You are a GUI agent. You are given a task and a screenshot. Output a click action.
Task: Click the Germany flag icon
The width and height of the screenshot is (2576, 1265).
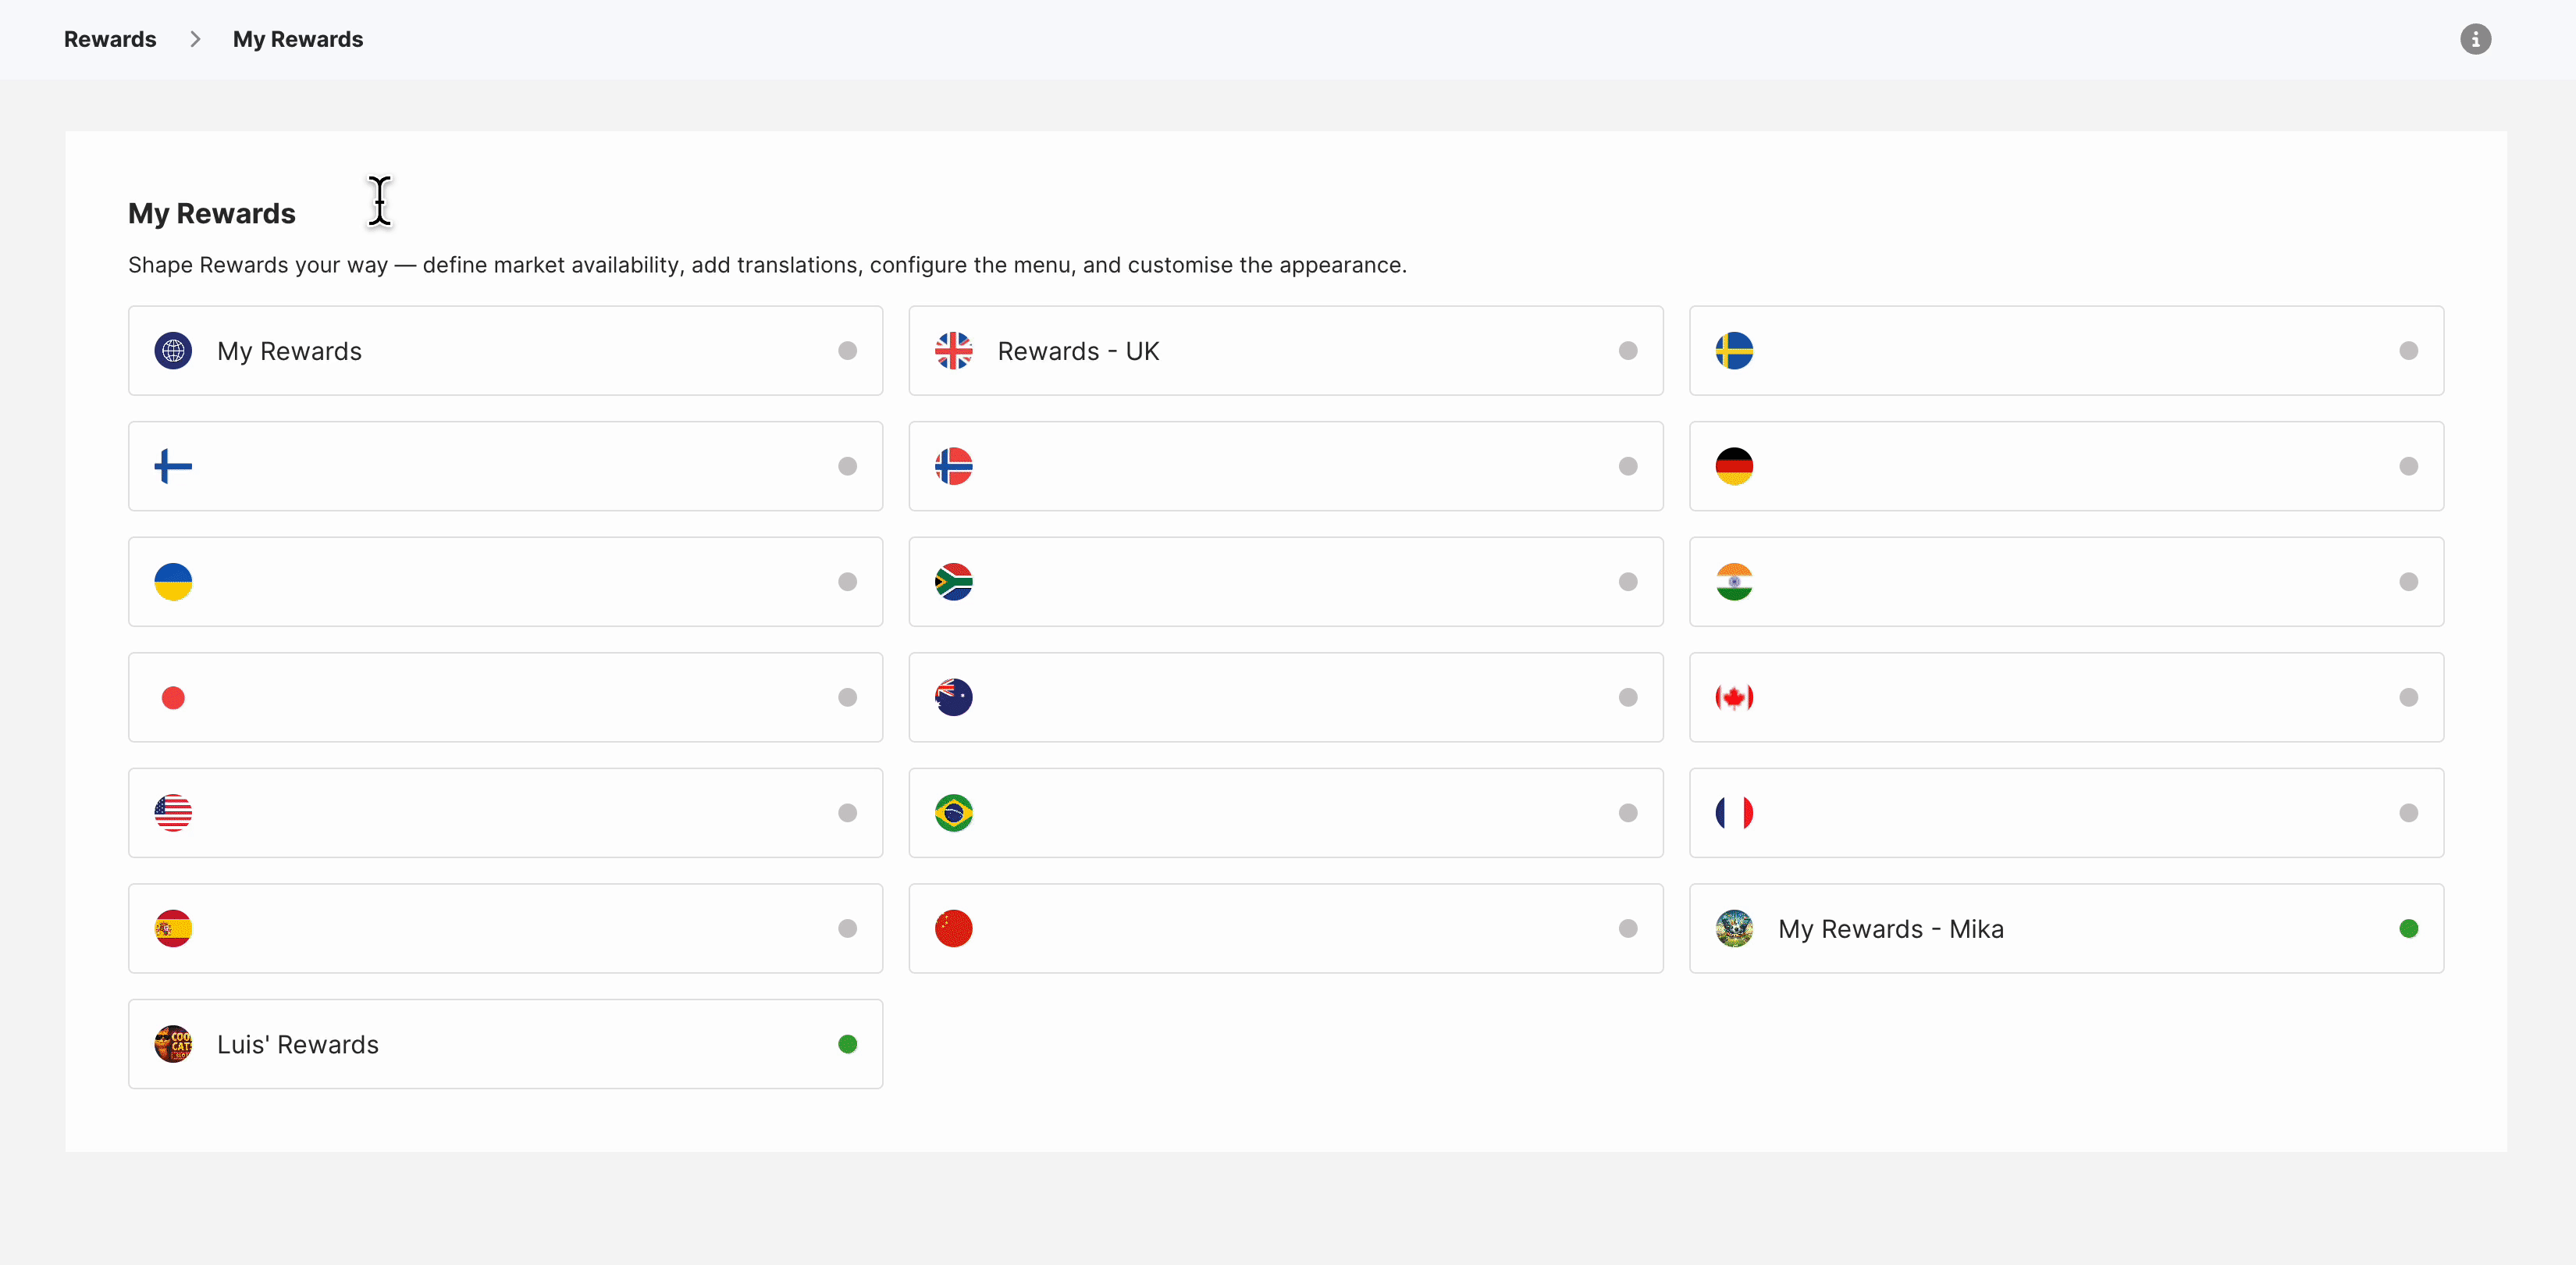coord(1734,466)
